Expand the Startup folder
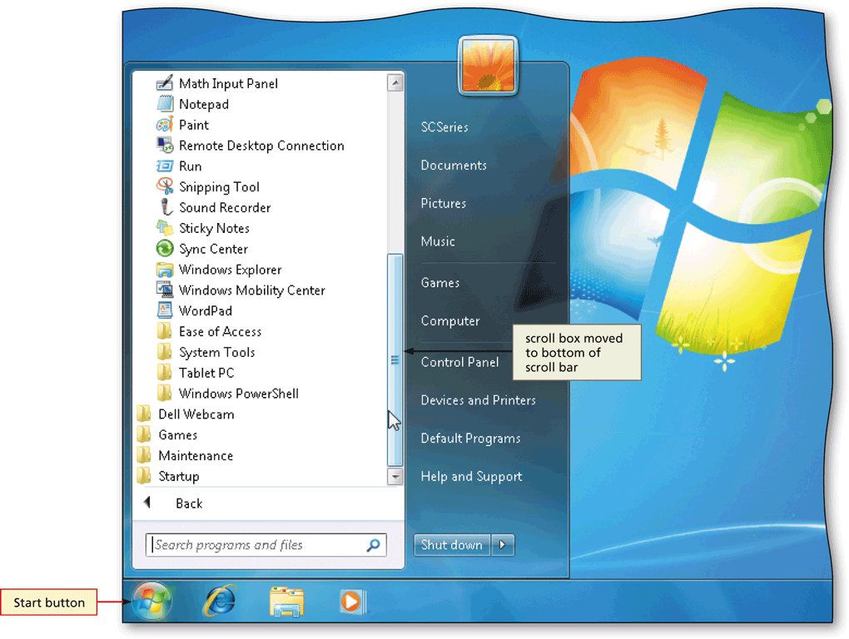849x639 pixels. (168, 476)
